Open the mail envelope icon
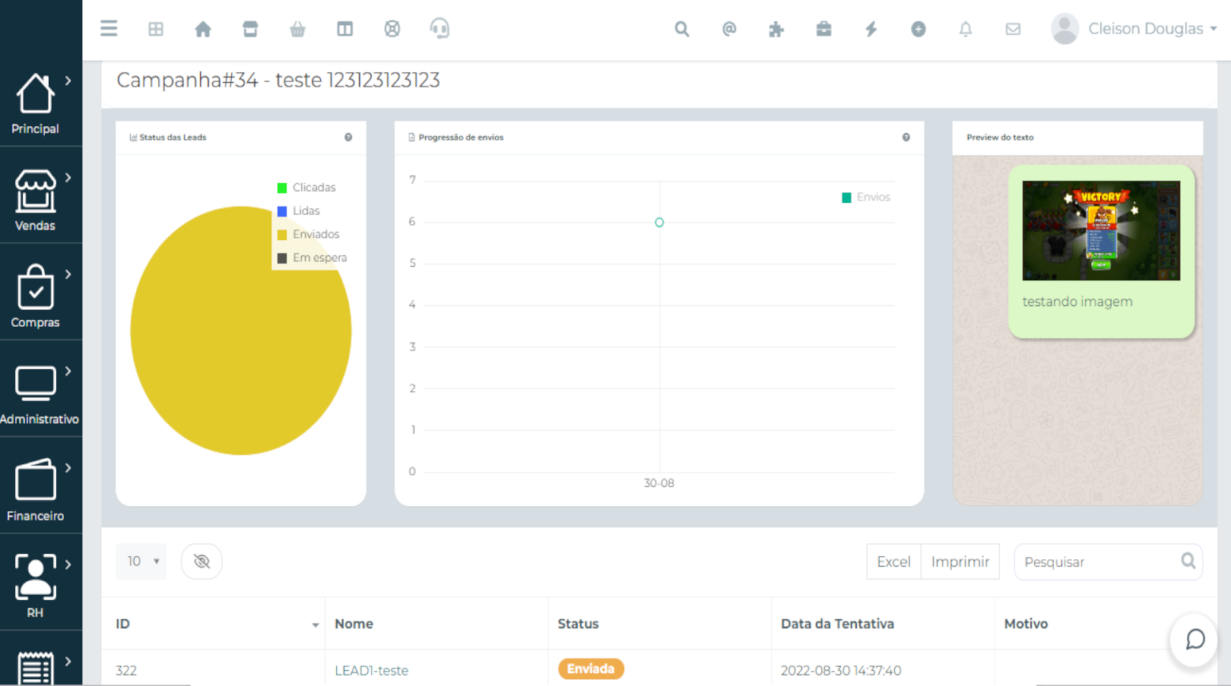This screenshot has width=1231, height=686. pos(1013,29)
